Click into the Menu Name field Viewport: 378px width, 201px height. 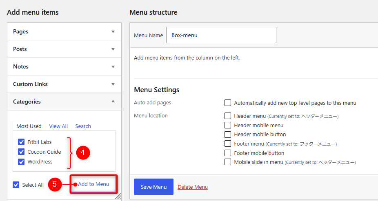221,35
